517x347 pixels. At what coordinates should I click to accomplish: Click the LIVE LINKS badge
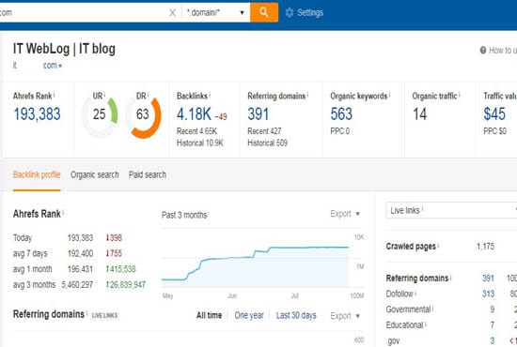[104, 316]
